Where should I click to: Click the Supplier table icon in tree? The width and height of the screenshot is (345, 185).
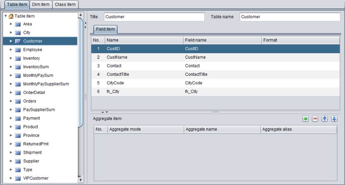tap(18, 161)
